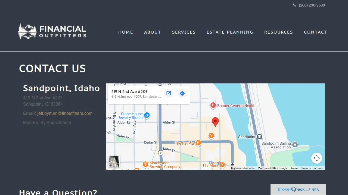Image resolution: width=348 pixels, height=195 pixels.
Task: Click the Keyboard shortcuts map button
Action: [x=243, y=168]
